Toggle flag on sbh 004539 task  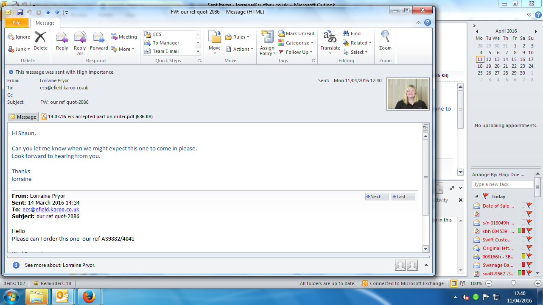point(529,231)
